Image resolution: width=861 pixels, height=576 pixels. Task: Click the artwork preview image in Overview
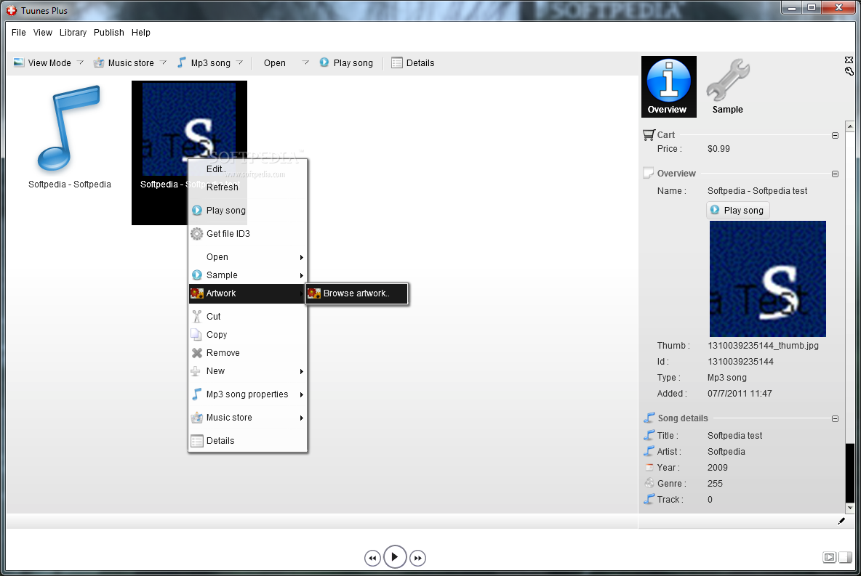tap(768, 279)
